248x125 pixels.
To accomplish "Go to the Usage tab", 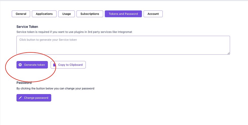I will click(66, 14).
